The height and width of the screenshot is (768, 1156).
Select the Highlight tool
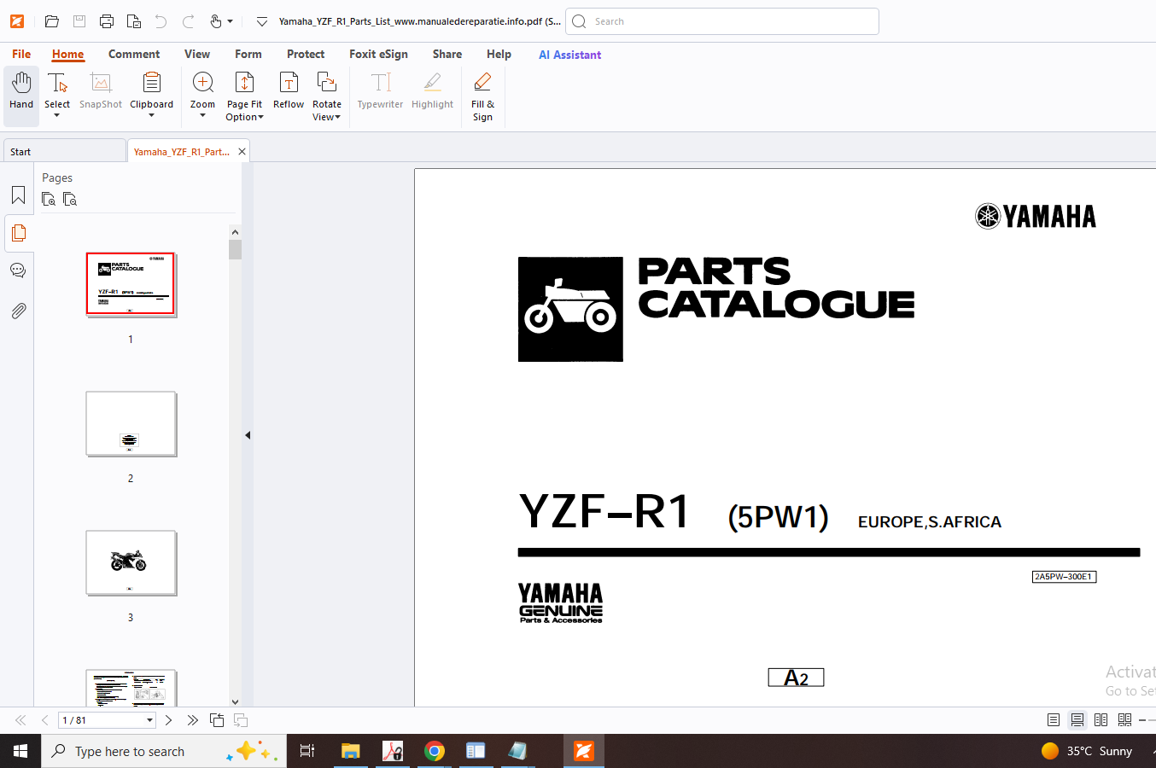[x=432, y=91]
